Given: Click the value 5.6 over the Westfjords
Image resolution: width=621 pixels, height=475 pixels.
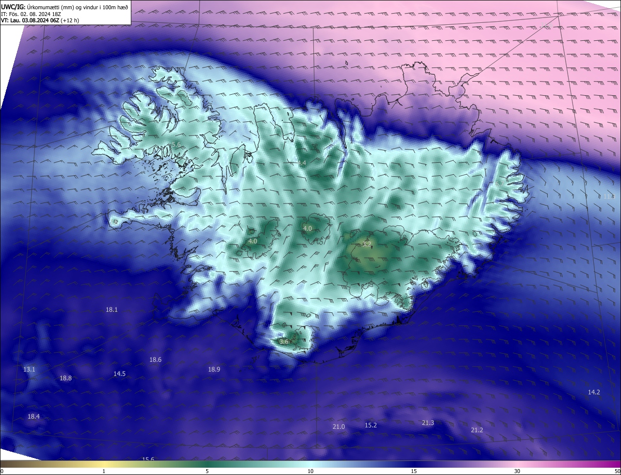Looking at the screenshot, I should click(176, 144).
